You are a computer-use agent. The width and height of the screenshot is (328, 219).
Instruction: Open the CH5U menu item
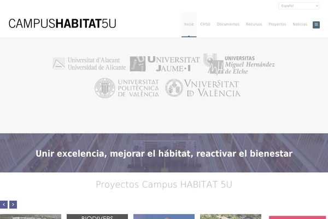tap(205, 24)
